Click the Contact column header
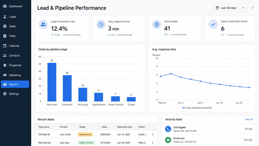Viewport: 259px width, 146px height. 63,127
